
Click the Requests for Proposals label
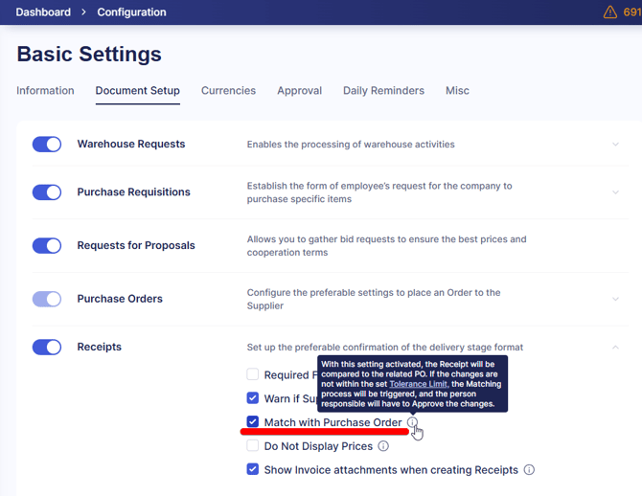tap(136, 245)
